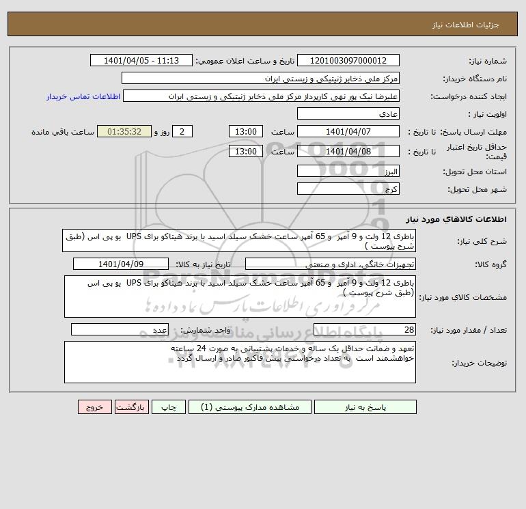Image resolution: width=526 pixels, height=509 pixels.
Task: Select the need number field 1201003097000012
Action: (x=348, y=60)
